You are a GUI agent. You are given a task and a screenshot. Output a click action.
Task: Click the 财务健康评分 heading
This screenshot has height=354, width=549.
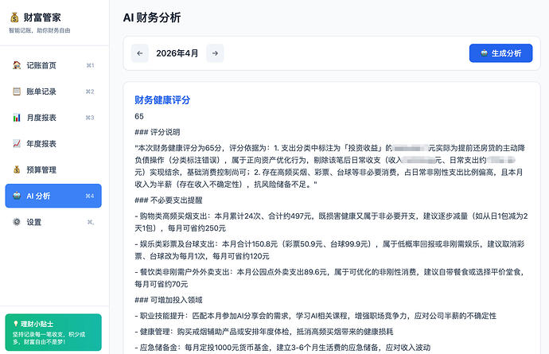click(x=162, y=100)
